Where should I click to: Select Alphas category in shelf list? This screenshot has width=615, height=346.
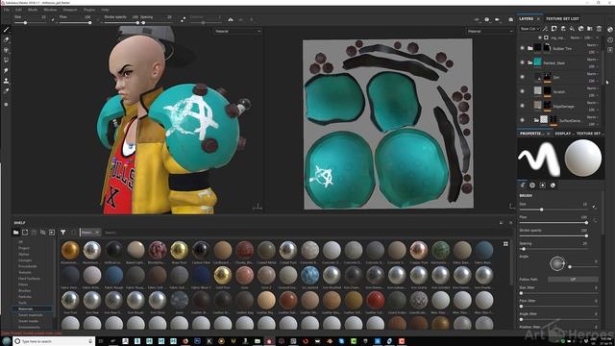pos(23,254)
